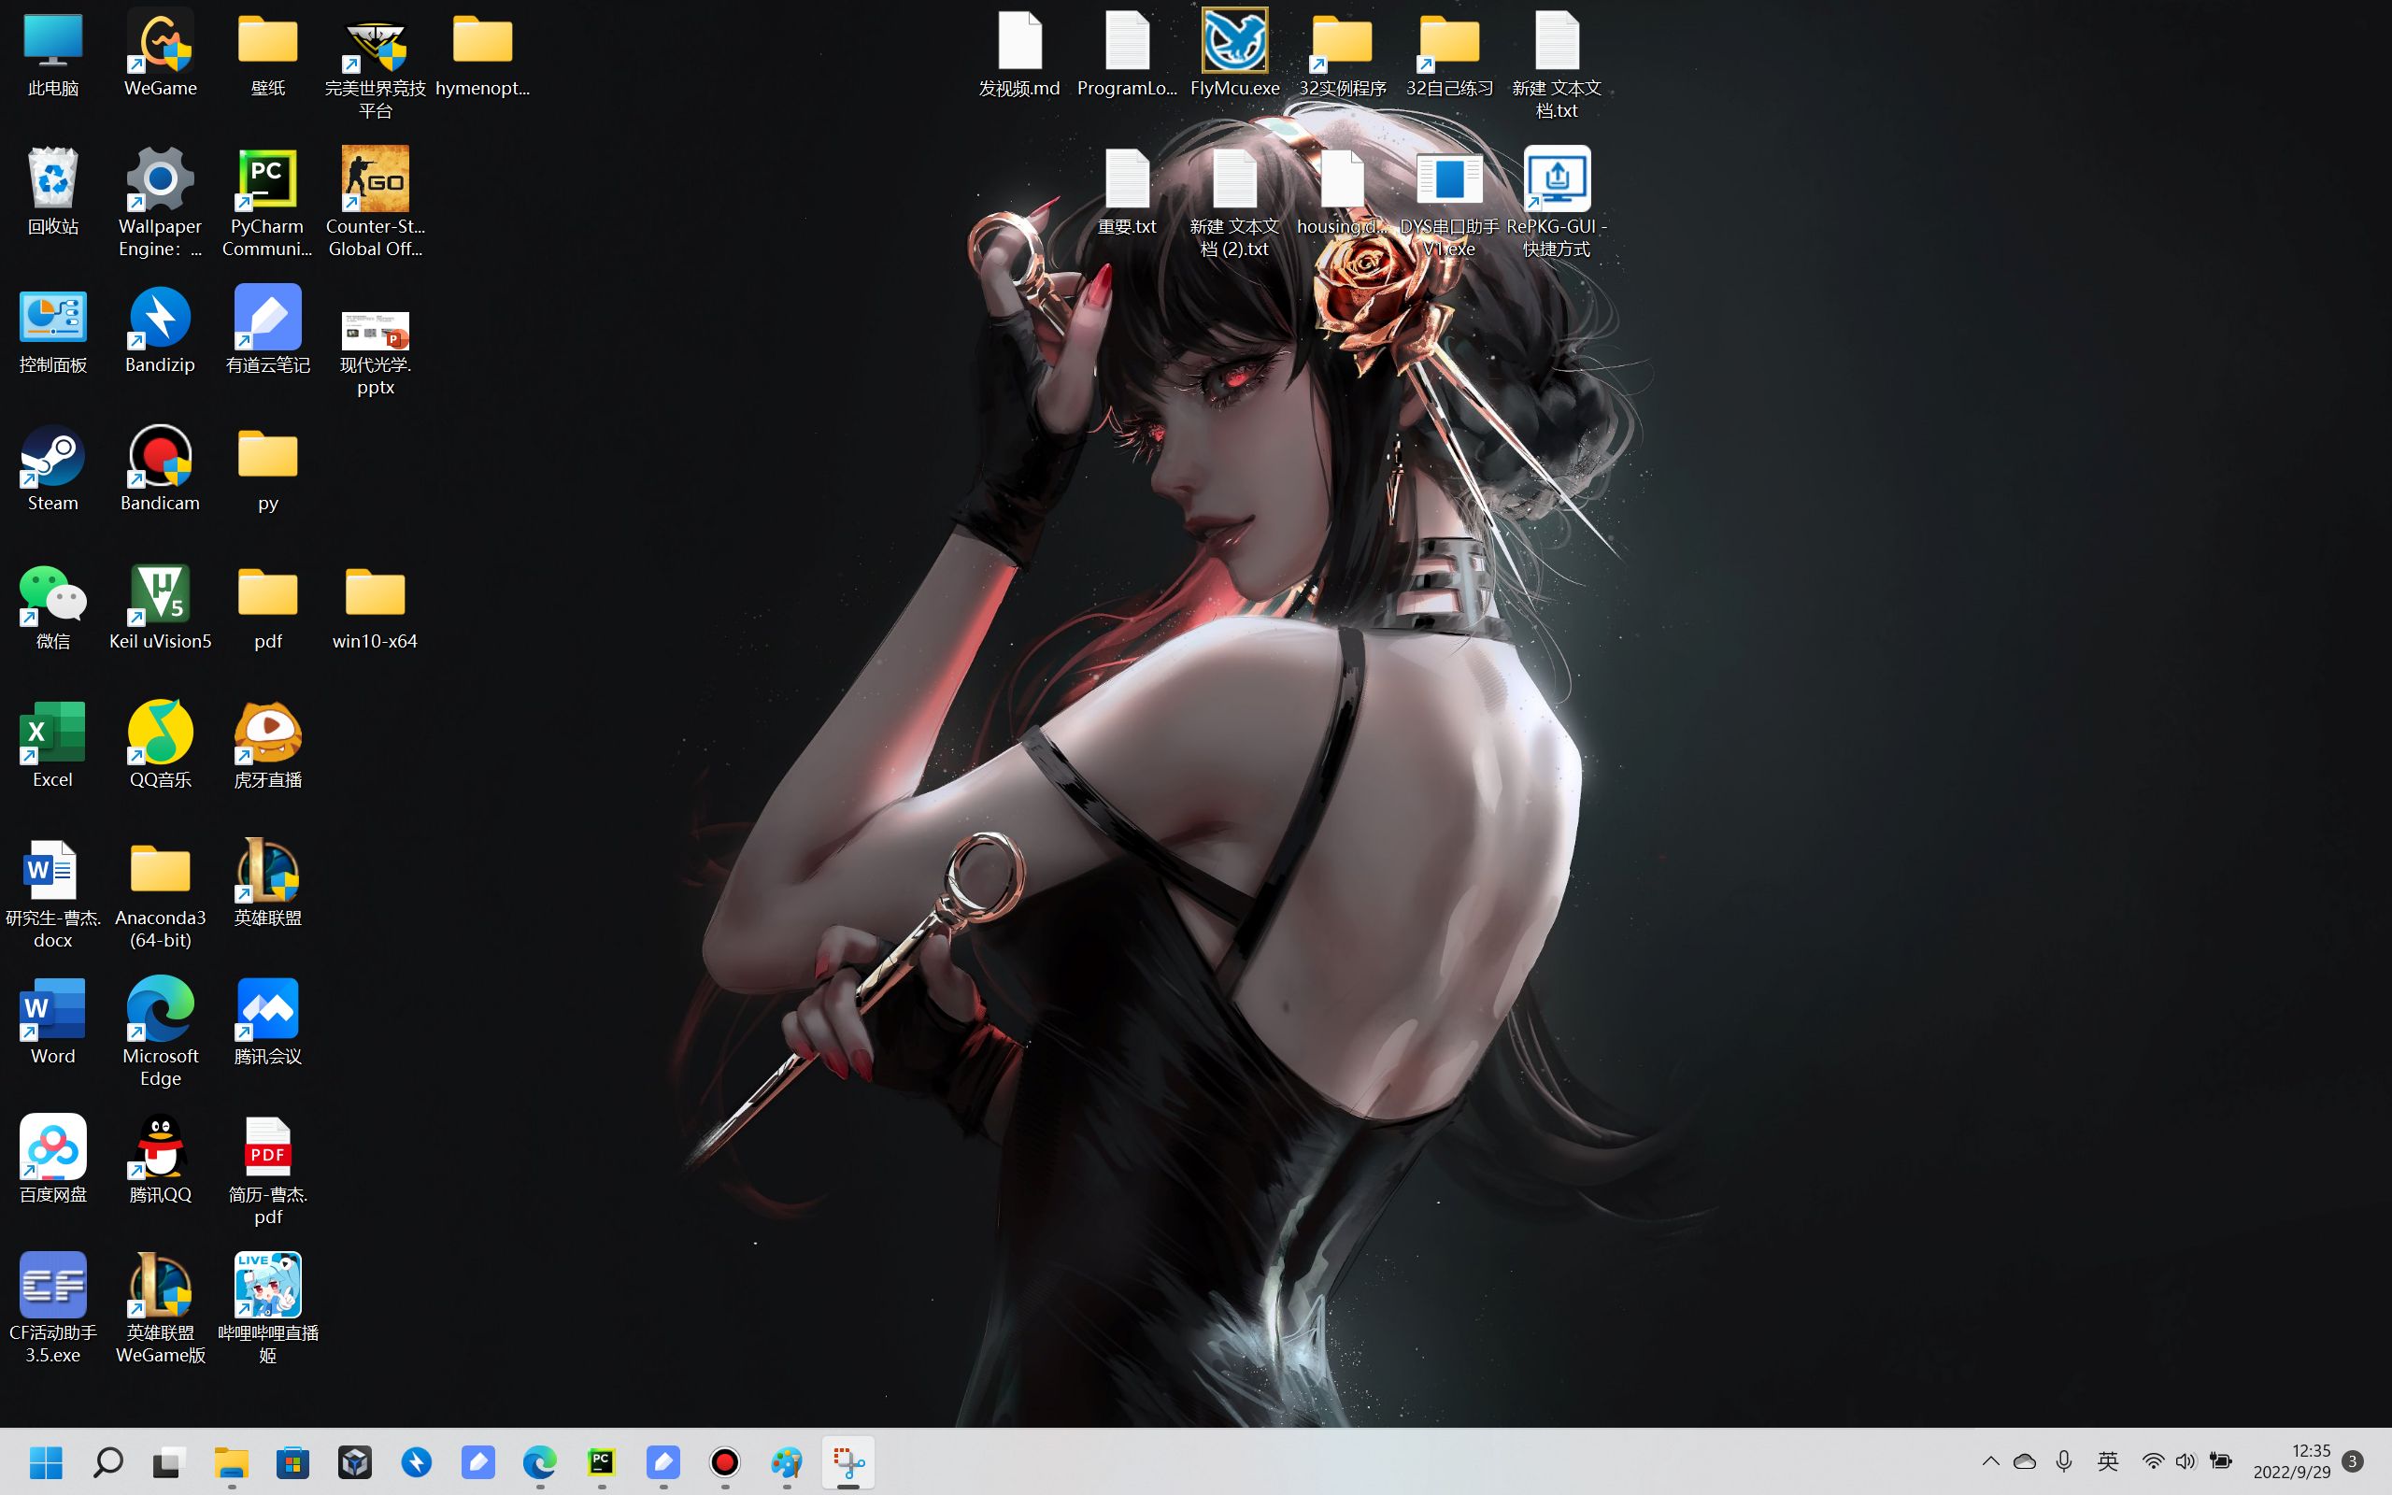Open the win10-x64 folder
The height and width of the screenshot is (1495, 2392).
click(x=375, y=608)
